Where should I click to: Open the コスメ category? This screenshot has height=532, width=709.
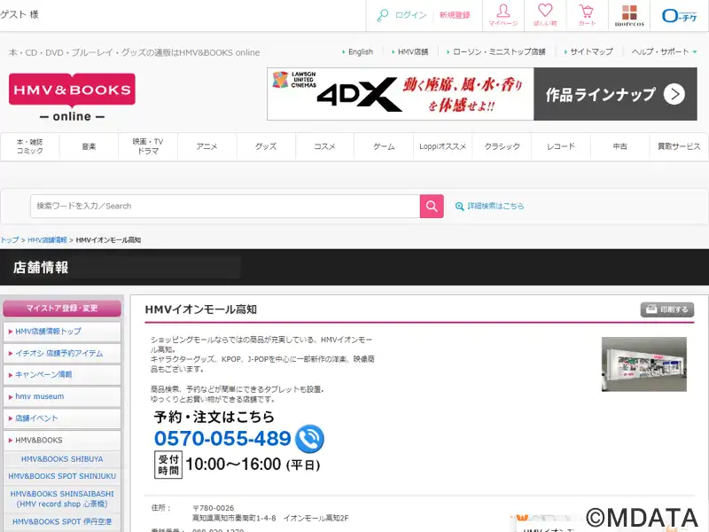324,146
